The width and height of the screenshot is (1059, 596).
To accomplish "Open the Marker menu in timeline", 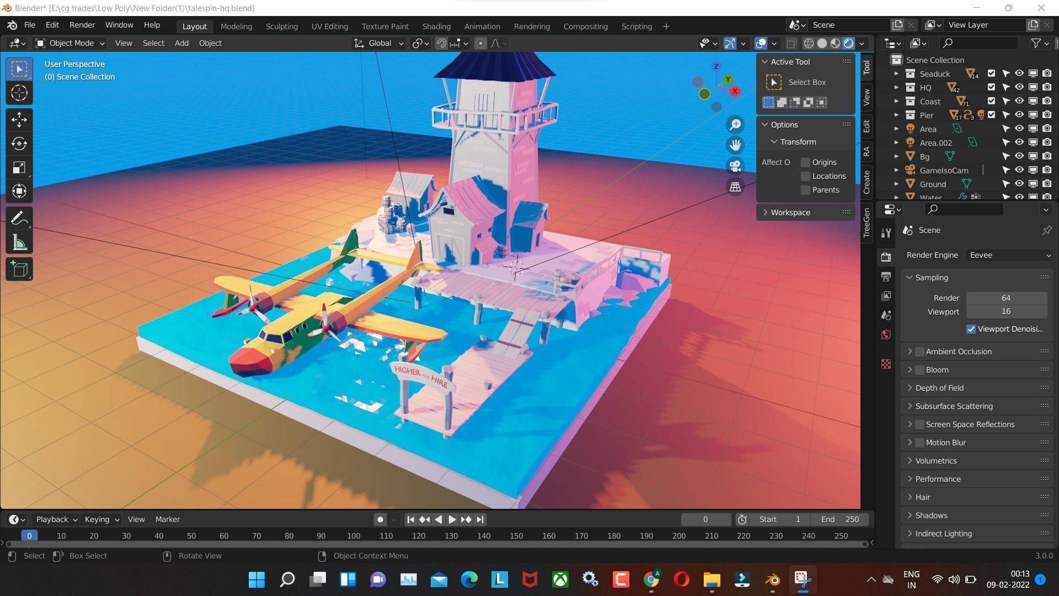I will (x=168, y=519).
